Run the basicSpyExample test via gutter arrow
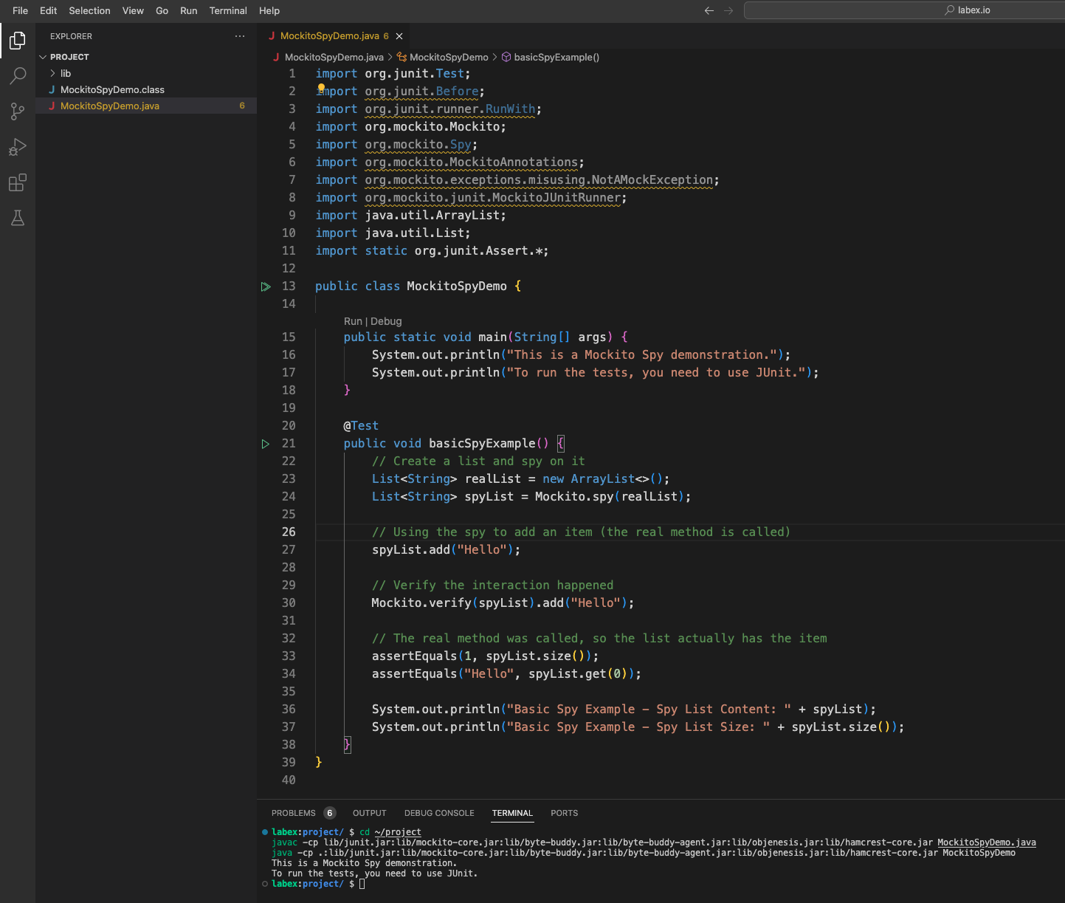1065x903 pixels. tap(266, 444)
